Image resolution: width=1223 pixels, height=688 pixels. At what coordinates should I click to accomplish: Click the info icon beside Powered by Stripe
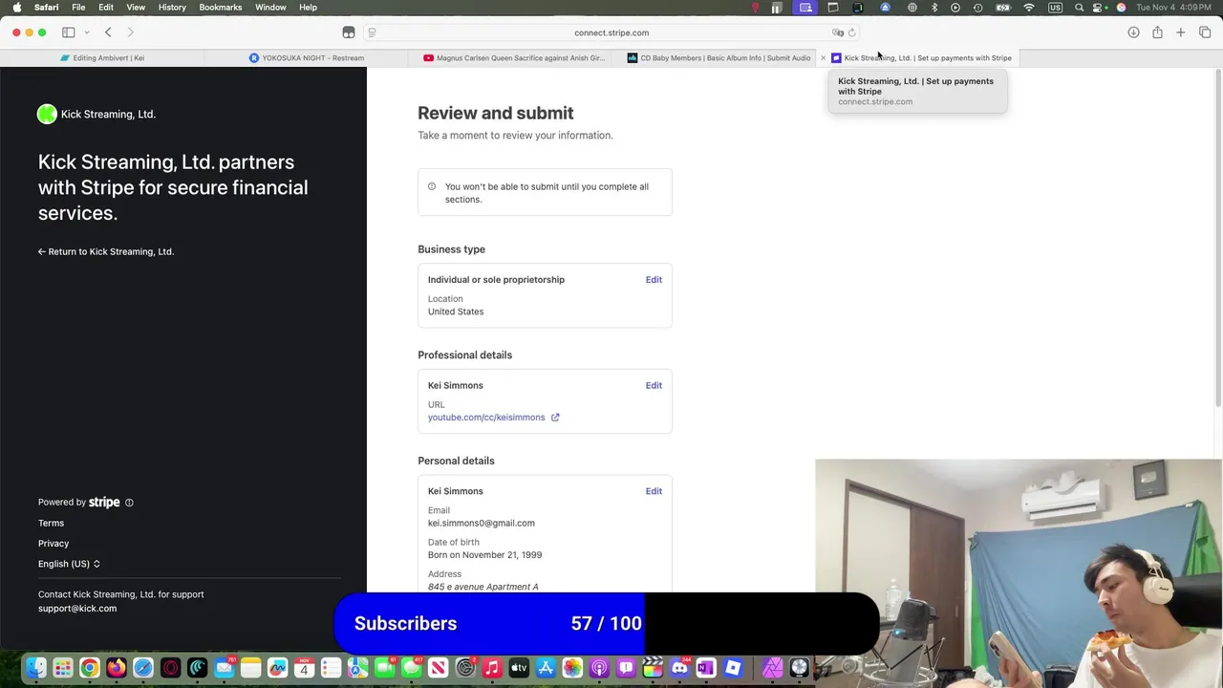coord(129,503)
